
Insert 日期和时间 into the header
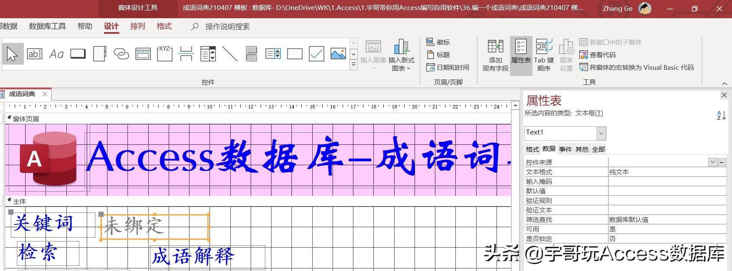point(448,67)
